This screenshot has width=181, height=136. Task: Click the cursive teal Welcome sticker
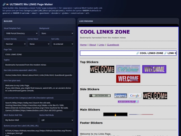pyautogui.click(x=128, y=69)
